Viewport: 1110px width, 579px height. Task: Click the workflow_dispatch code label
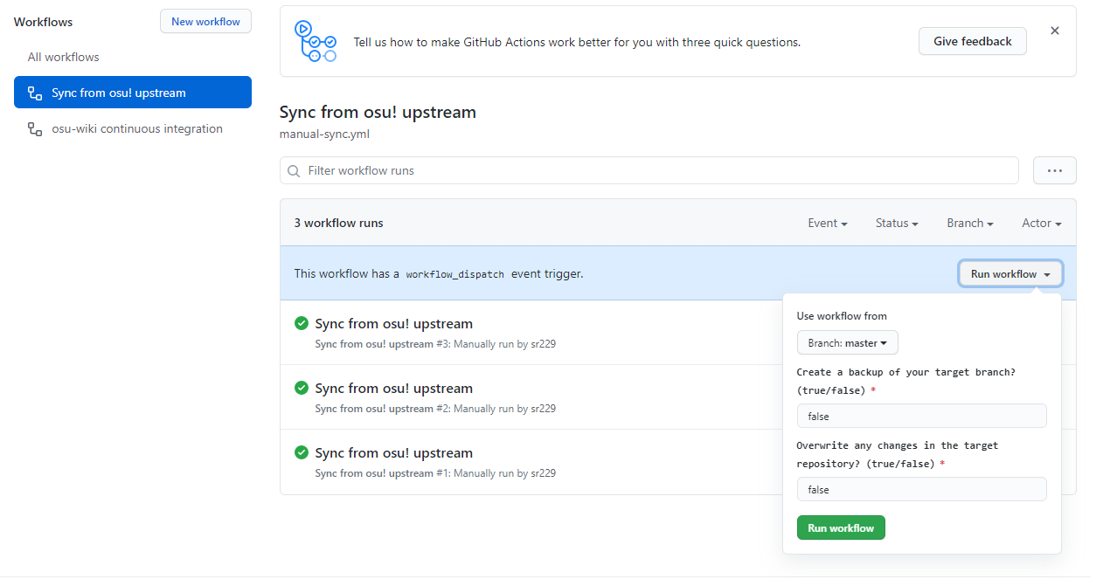[455, 274]
